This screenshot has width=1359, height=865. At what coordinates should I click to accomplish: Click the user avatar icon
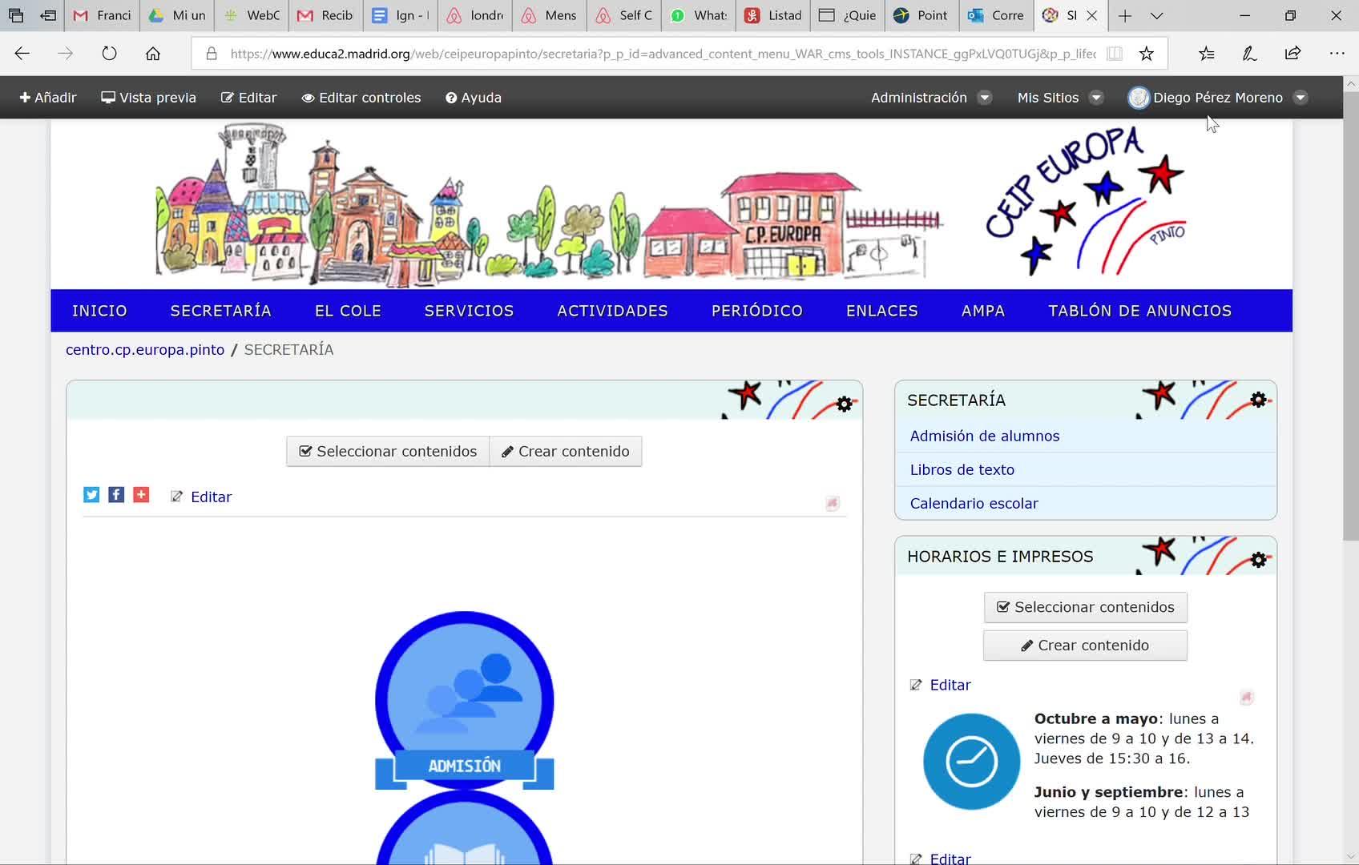point(1139,98)
